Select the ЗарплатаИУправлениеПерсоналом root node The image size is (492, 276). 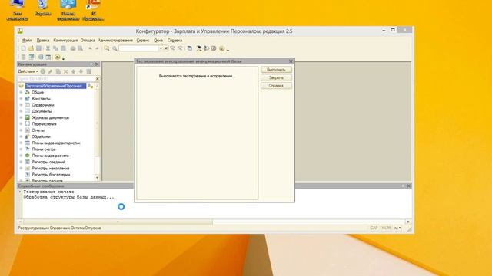click(x=55, y=86)
